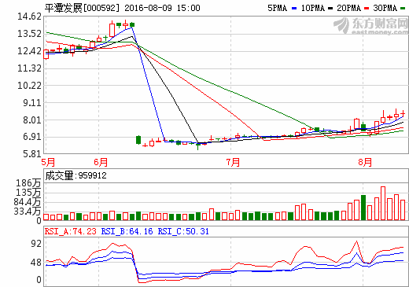
Task: Click the 33.4万 volume axis label
Action: pos(28,212)
